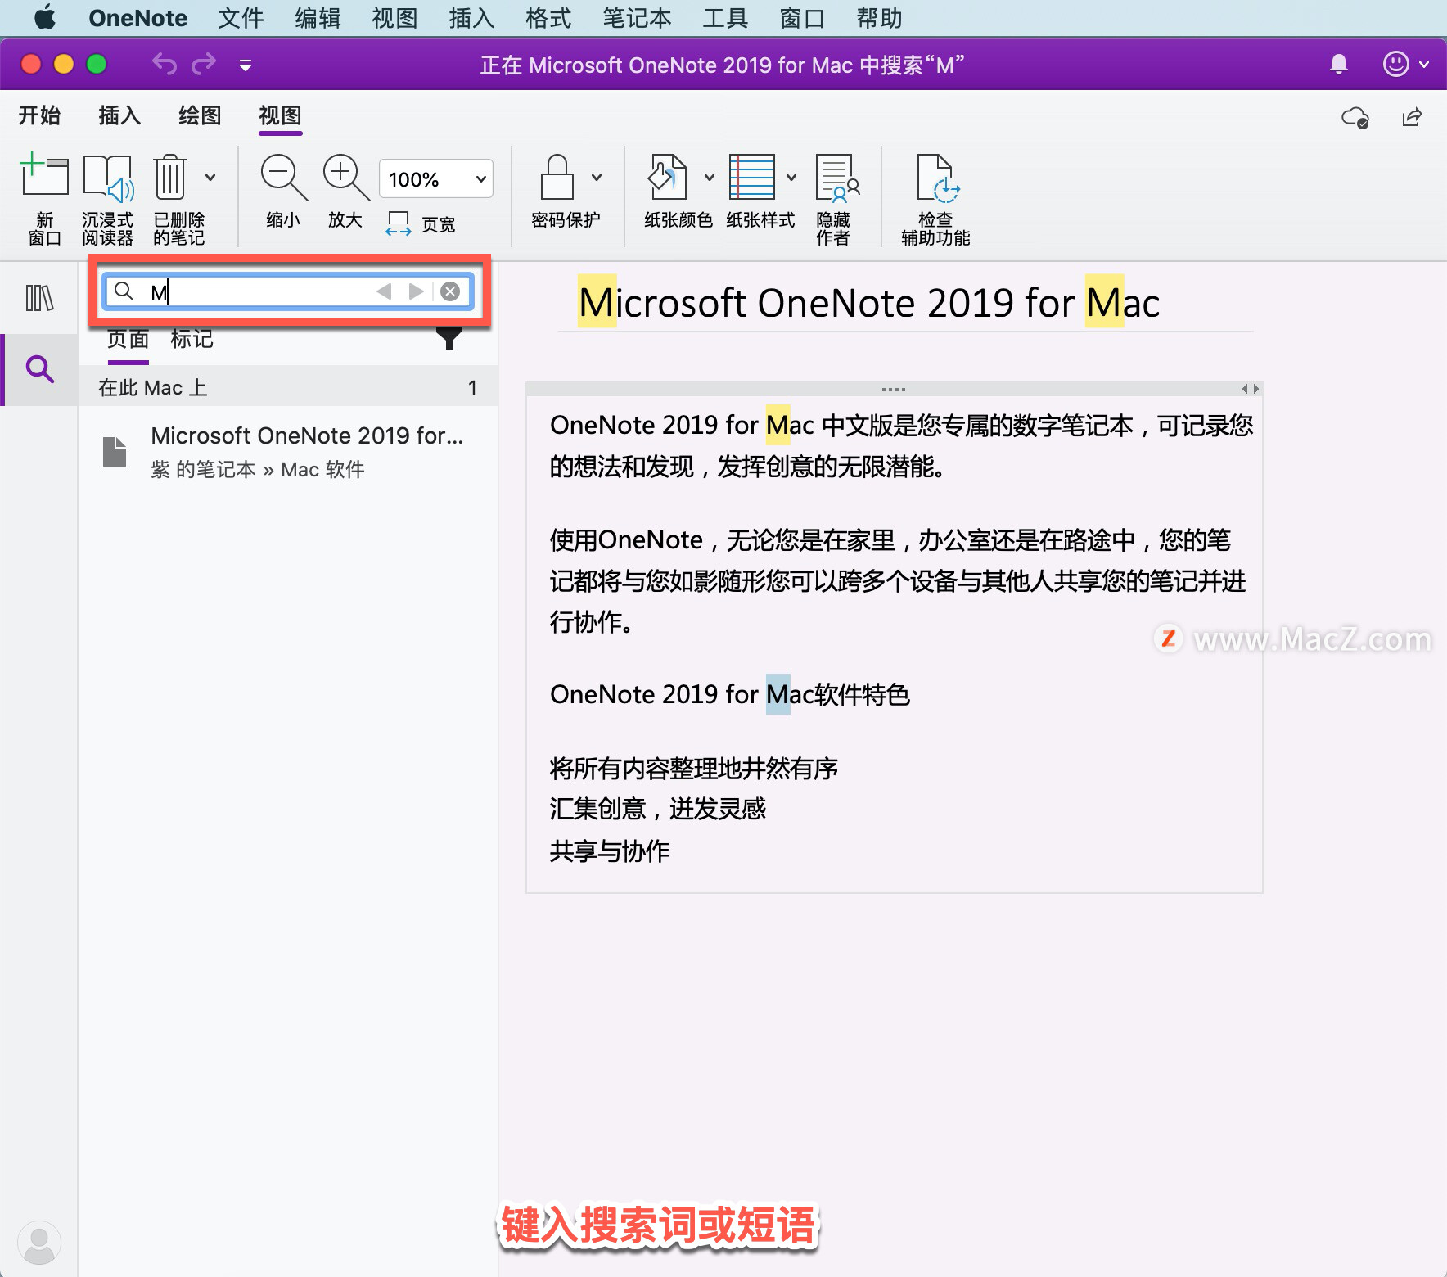Image resolution: width=1447 pixels, height=1277 pixels.
Task: Zoom in with 放大 magnifier
Action: click(345, 191)
